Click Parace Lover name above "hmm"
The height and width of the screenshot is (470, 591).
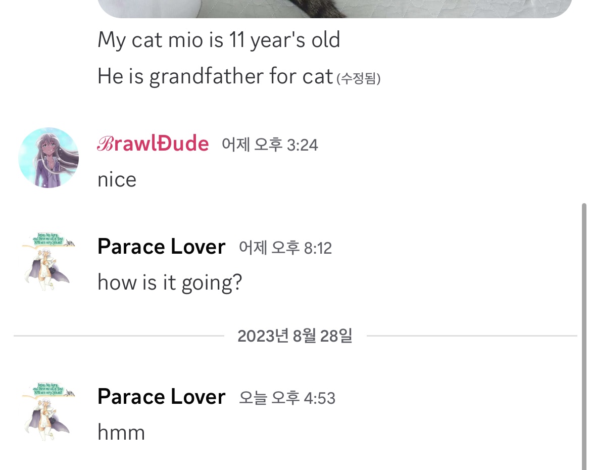161,397
